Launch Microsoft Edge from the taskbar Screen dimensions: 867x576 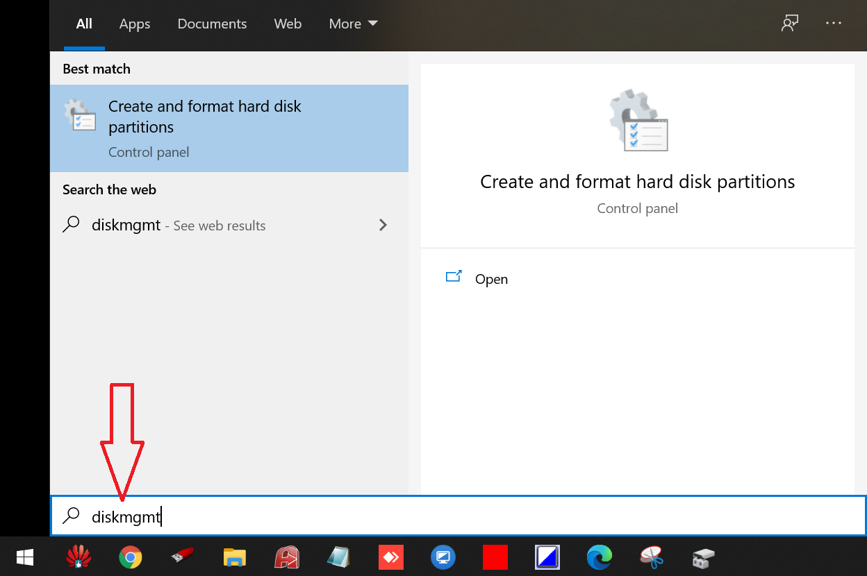pos(599,557)
